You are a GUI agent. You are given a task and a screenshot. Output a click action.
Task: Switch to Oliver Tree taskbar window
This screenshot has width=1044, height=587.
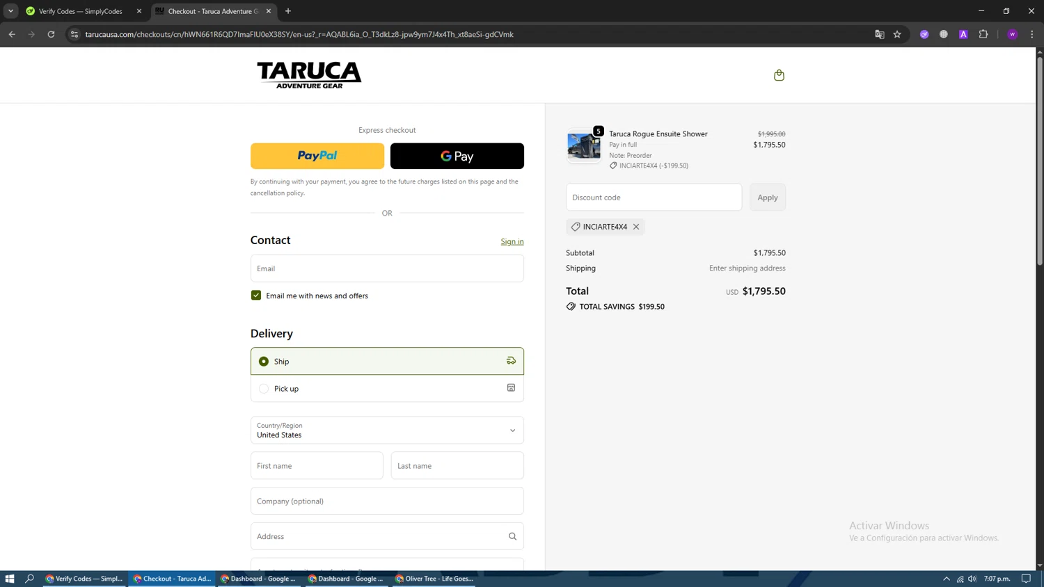(435, 579)
